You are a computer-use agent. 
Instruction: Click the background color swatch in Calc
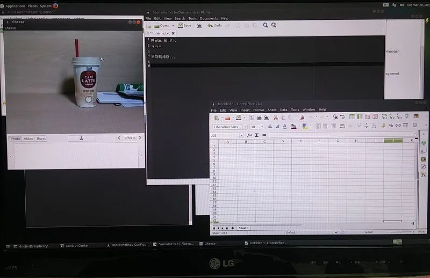(304, 126)
